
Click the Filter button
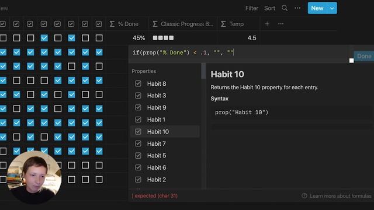(x=252, y=8)
